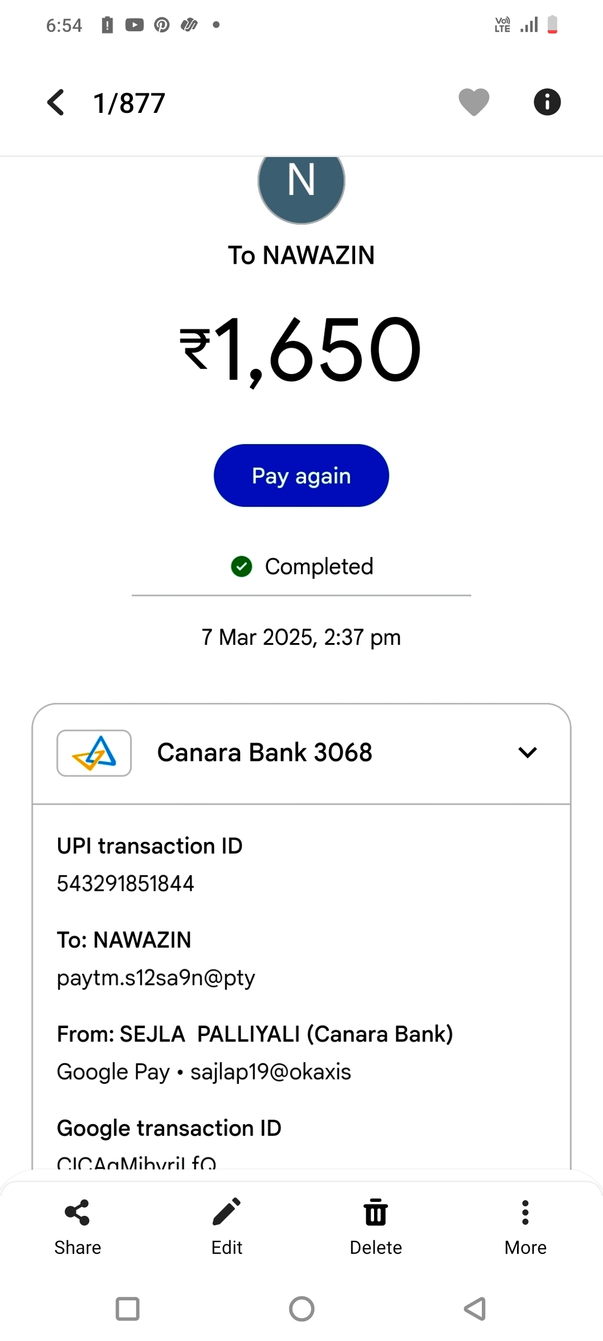Toggle the favorite heart icon
This screenshot has width=603, height=1341.
coord(473,102)
